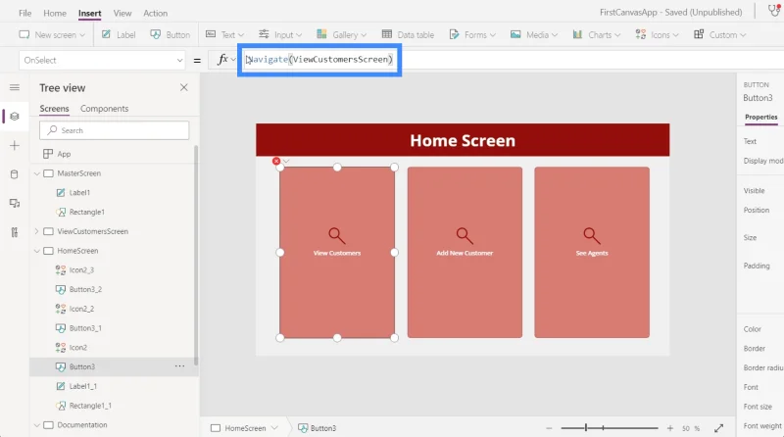Insert a Data table
Viewport: 784px width, 437px height.
coord(408,34)
